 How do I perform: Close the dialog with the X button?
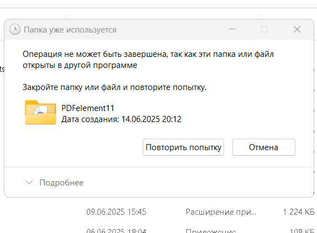pyautogui.click(x=297, y=29)
